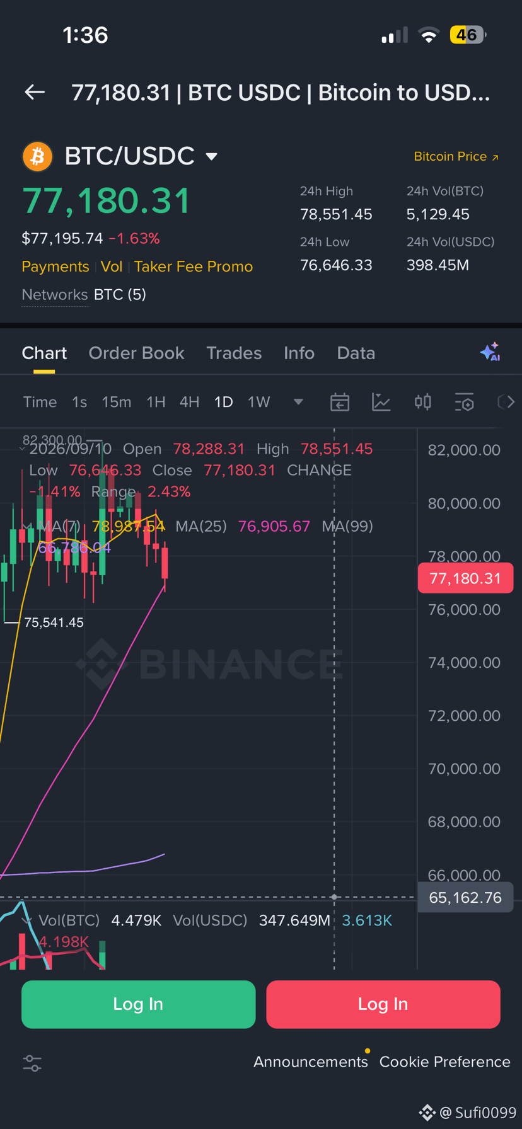Tap the green Log In button
Screen dimensions: 522x1129
[x=139, y=1004]
